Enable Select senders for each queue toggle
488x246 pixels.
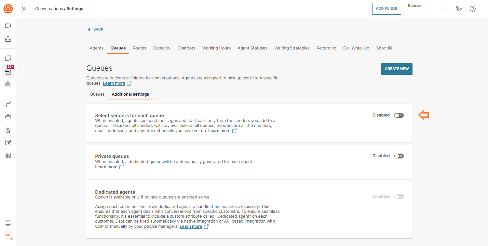pyautogui.click(x=399, y=116)
